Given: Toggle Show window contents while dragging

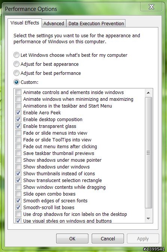Looking at the screenshot, I should pos(18,187).
